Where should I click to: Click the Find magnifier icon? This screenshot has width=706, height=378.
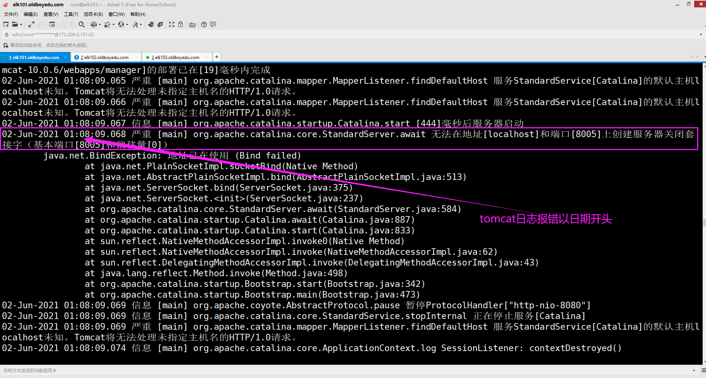(82, 24)
